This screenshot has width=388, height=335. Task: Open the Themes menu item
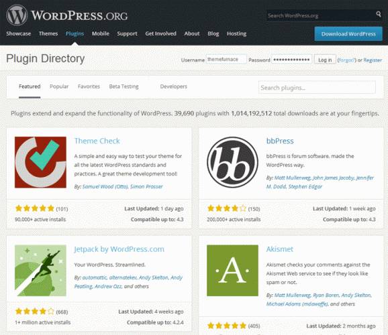point(48,33)
